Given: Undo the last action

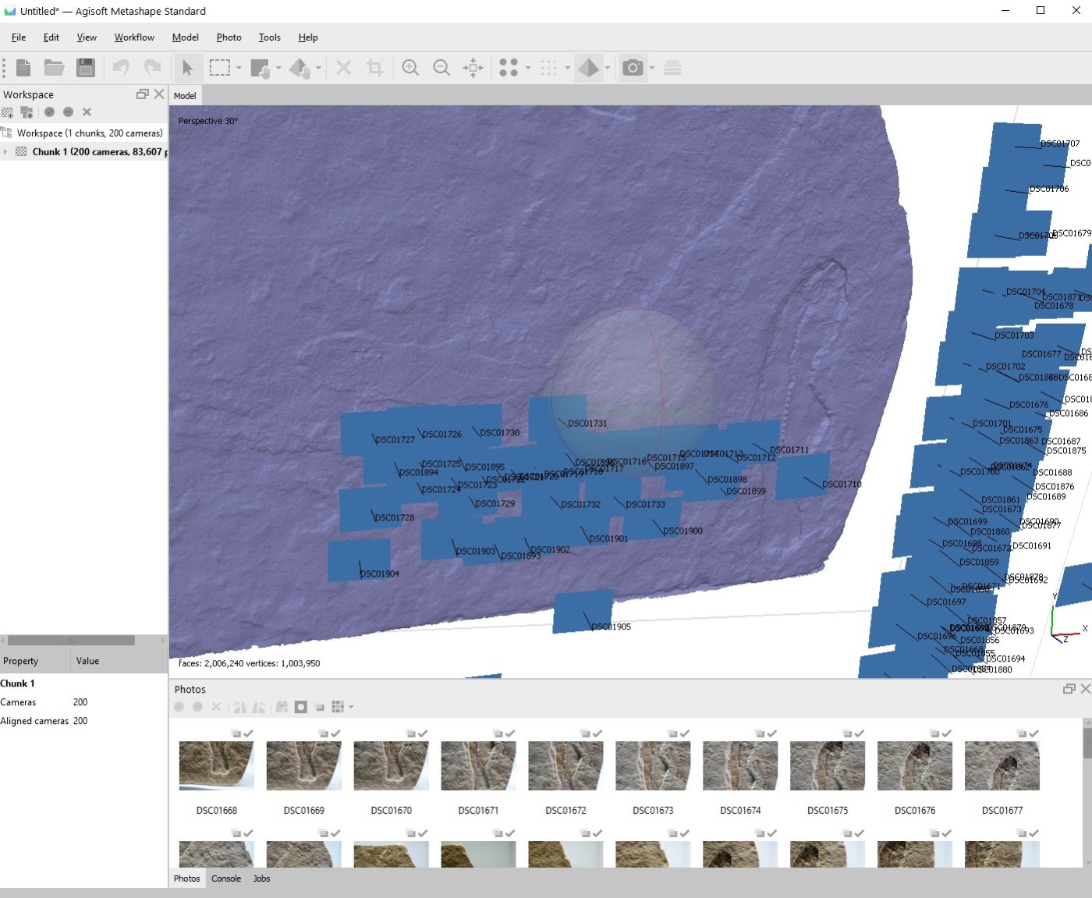Looking at the screenshot, I should 120,68.
